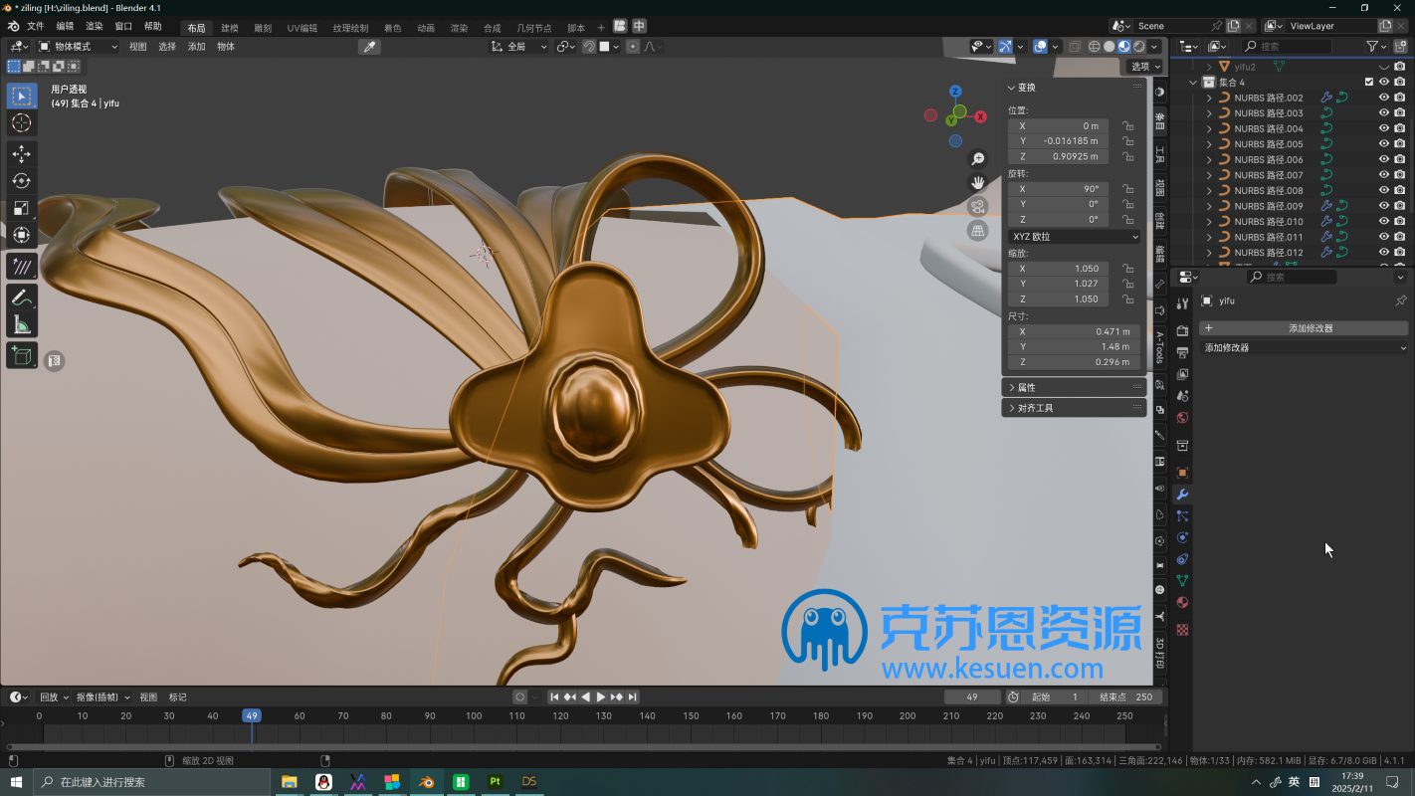Select the Annotate tool
1415x796 pixels.
(x=21, y=297)
